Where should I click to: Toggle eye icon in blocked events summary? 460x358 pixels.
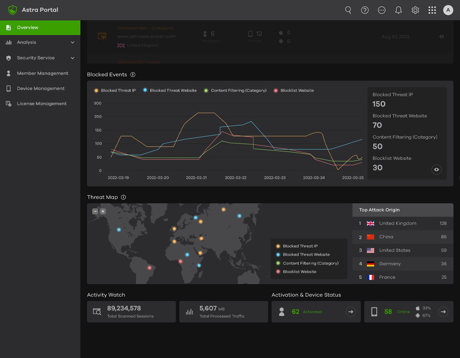[436, 170]
